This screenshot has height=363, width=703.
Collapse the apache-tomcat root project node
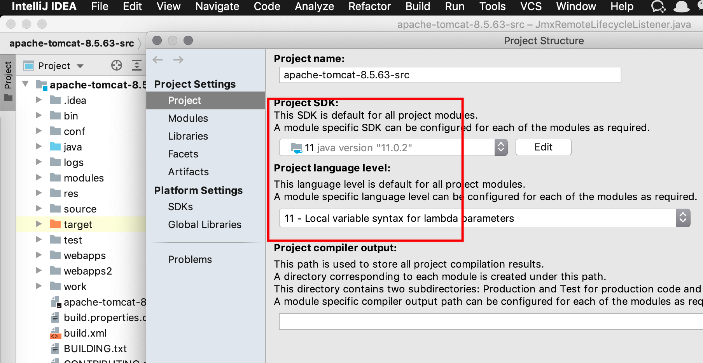26,84
